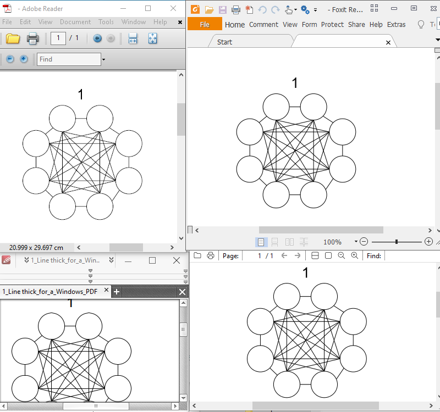Open a new tab with the plus button bottom-left
The width and height of the screenshot is (440, 412).
pos(116,292)
